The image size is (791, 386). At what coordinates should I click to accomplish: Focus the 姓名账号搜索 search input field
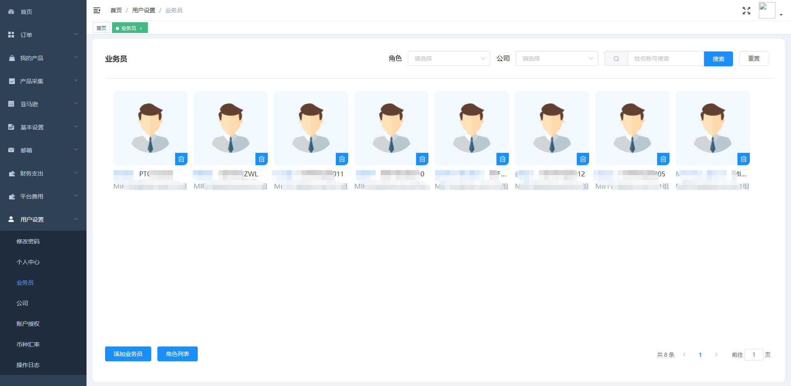665,58
